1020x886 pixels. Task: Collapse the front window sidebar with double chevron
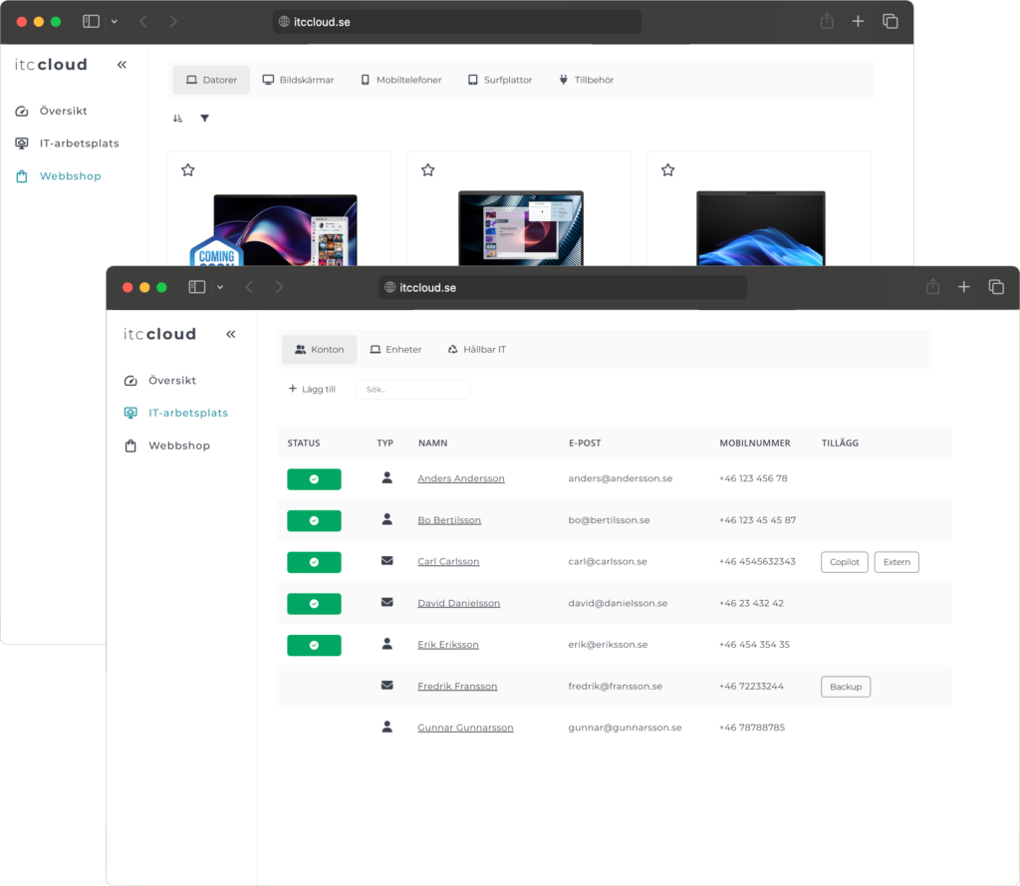[230, 335]
